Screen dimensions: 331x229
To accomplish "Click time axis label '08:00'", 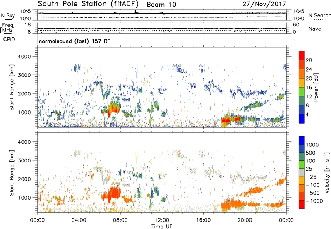I will (x=120, y=220).
